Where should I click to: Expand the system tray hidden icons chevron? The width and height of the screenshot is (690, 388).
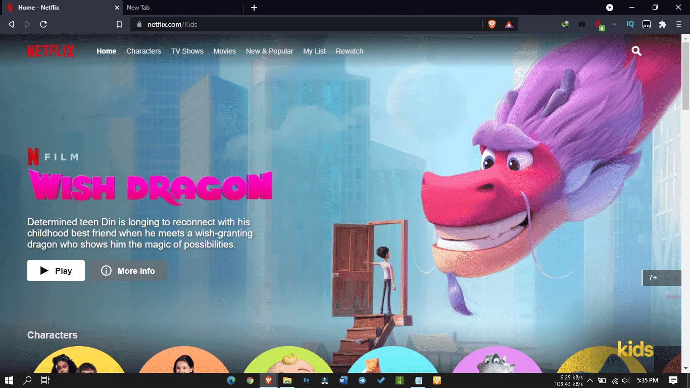[x=589, y=380]
